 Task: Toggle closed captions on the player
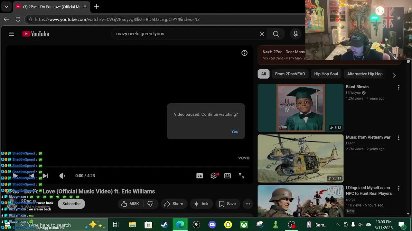click(x=200, y=175)
